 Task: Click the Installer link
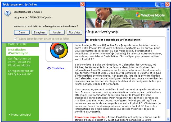(58, 68)
